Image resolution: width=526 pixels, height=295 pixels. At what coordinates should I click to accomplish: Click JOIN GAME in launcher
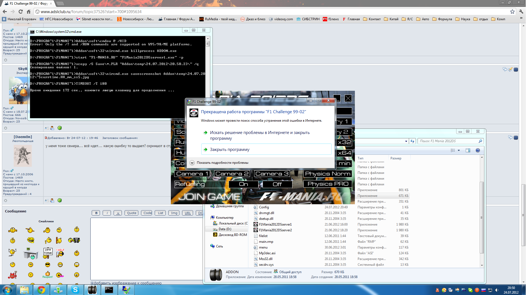coord(209,197)
